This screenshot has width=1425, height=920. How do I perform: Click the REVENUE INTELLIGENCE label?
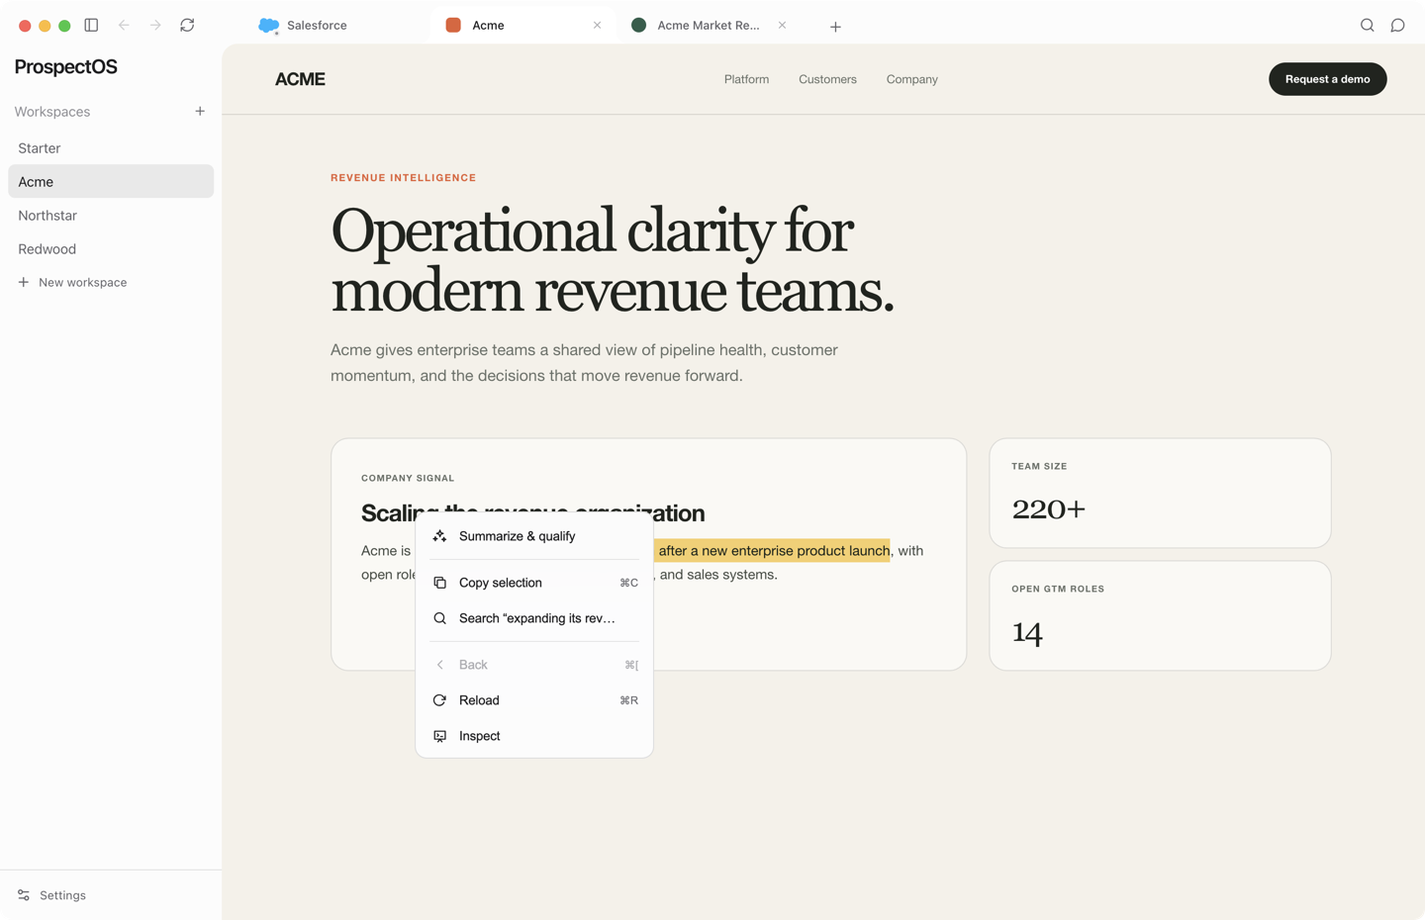(x=403, y=178)
